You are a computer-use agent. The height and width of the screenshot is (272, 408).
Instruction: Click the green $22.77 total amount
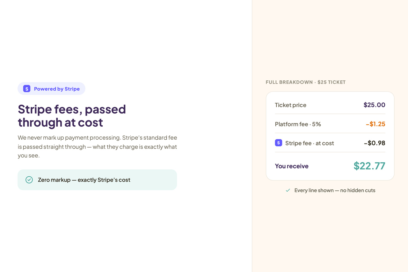[x=369, y=166]
